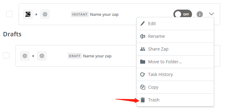Choose Share Zap from the menu
The width and height of the screenshot is (250, 112).
click(175, 49)
